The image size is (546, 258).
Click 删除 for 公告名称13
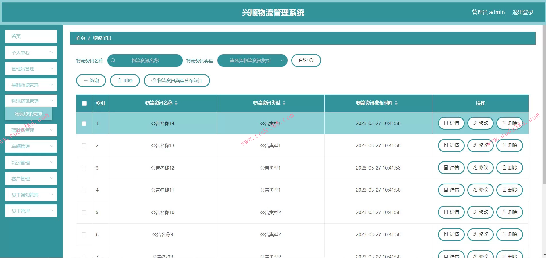tap(510, 145)
